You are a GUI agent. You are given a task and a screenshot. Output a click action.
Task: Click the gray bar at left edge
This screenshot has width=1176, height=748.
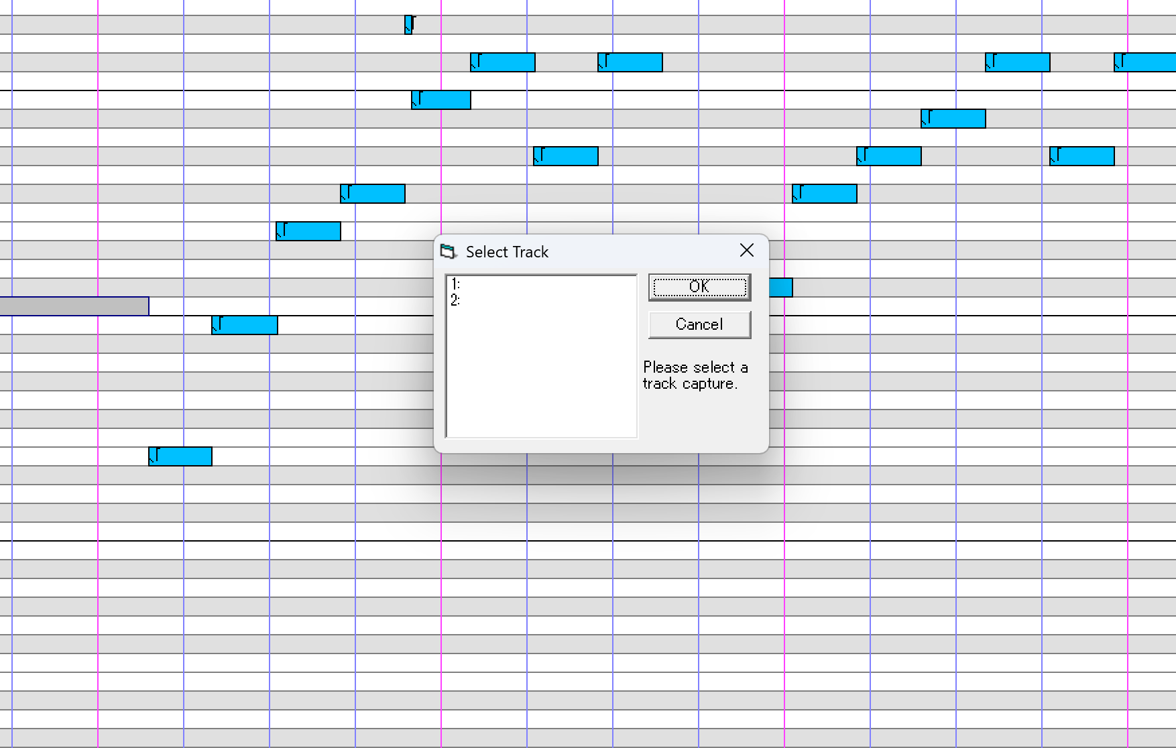click(74, 306)
